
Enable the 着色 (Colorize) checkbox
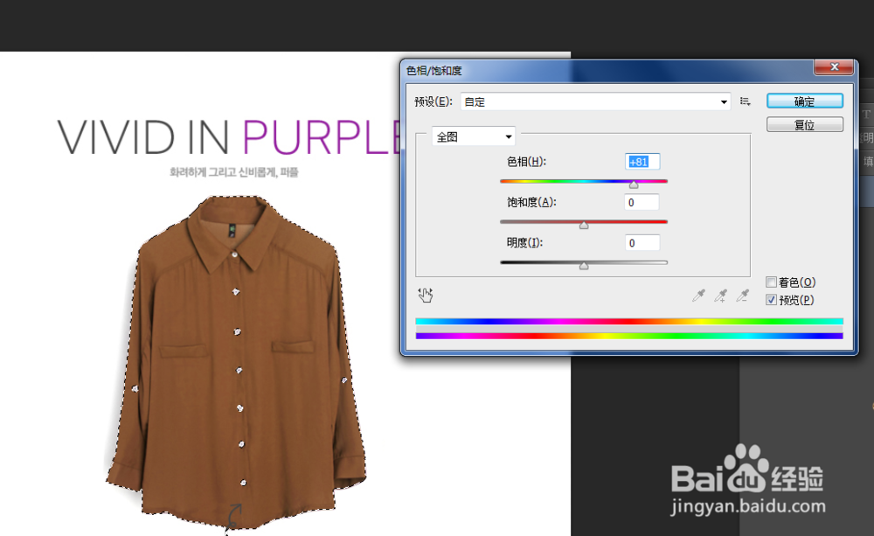(772, 282)
